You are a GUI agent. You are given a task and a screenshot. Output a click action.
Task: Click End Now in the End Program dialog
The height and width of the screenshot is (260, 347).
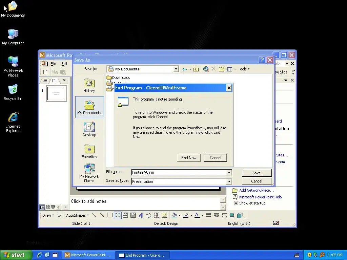click(x=189, y=158)
